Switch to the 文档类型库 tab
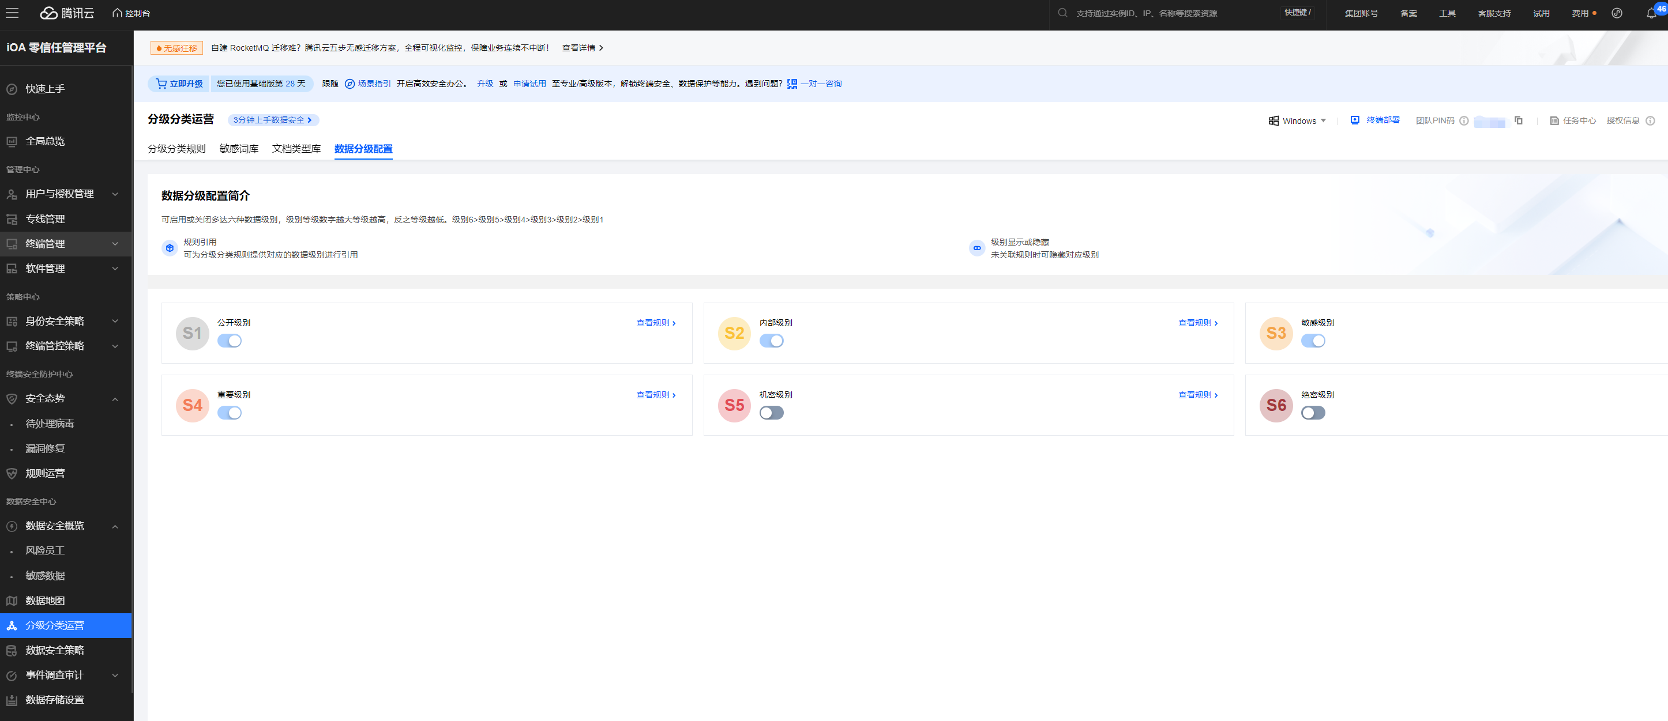Image resolution: width=1668 pixels, height=721 pixels. [x=296, y=149]
